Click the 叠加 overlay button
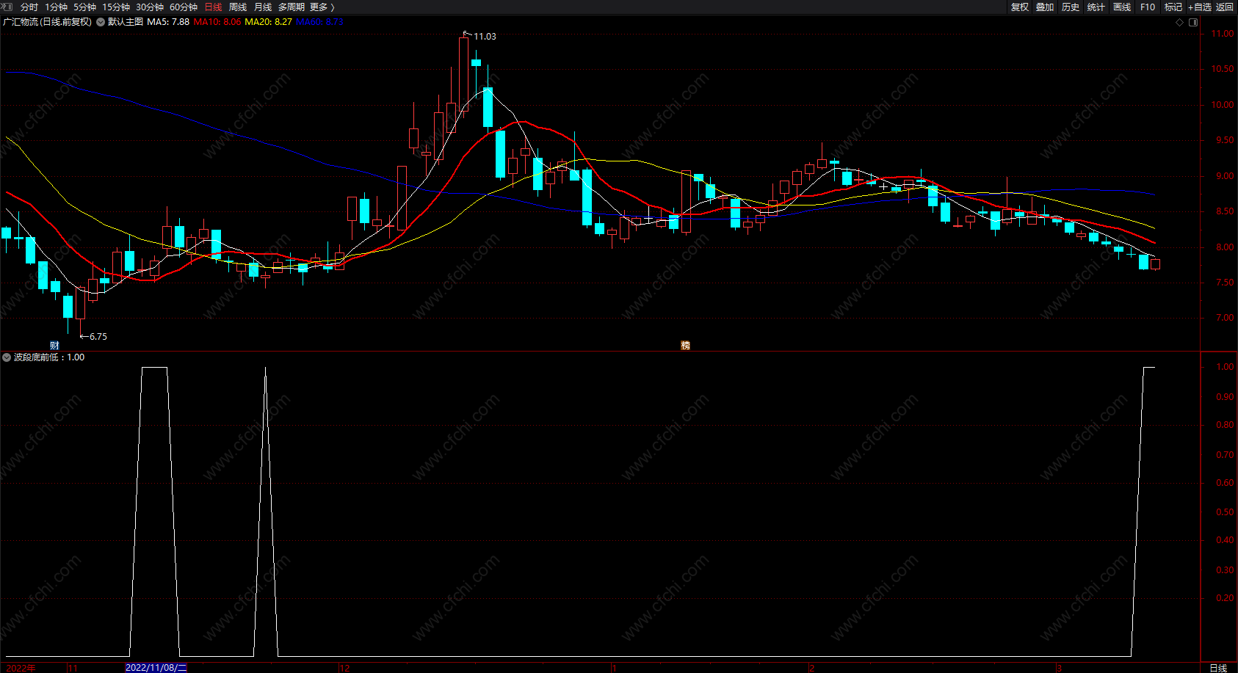 point(1045,7)
